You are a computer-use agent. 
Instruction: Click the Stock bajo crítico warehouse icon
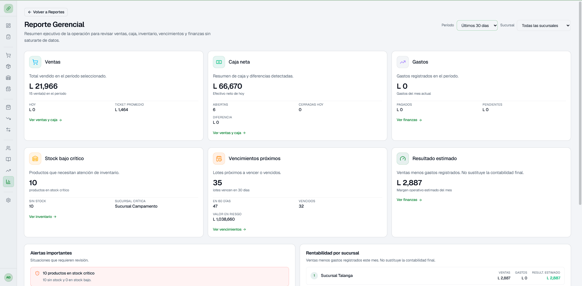pos(35,159)
